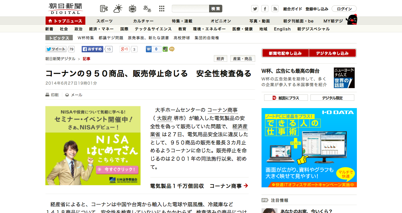Click the 登録申し込み link
Image resolution: width=402 pixels, height=213 pixels.
pos(317,9)
